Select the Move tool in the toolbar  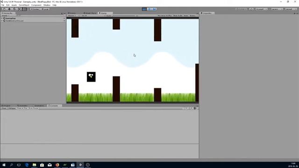[9, 9]
